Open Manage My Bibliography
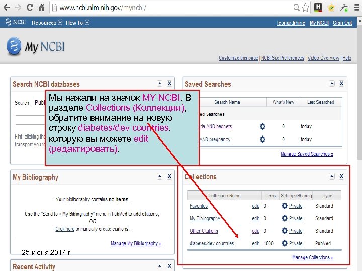Image resolution: width=362 pixels, height=271 pixels. coord(136,243)
